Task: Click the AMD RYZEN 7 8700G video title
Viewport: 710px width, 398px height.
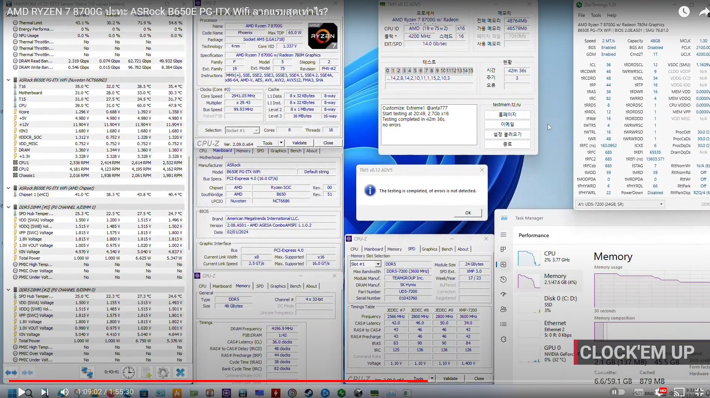Action: pyautogui.click(x=167, y=12)
